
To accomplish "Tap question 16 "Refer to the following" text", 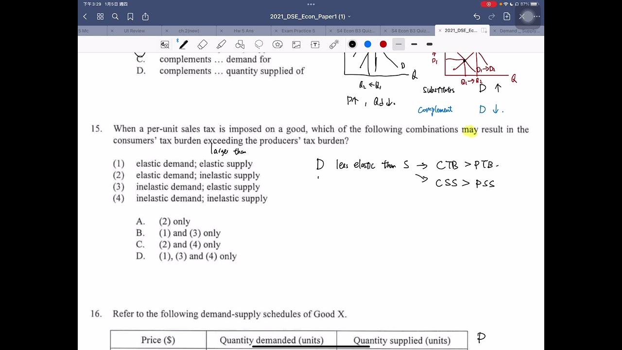I will (x=229, y=314).
